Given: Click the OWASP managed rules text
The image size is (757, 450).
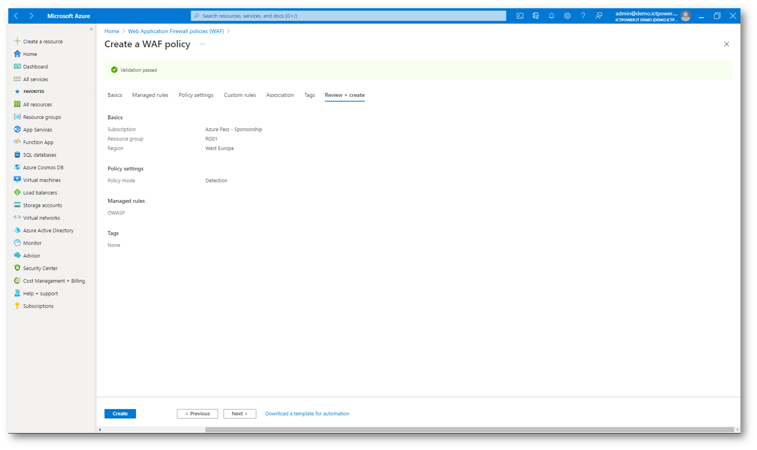Looking at the screenshot, I should 116,213.
